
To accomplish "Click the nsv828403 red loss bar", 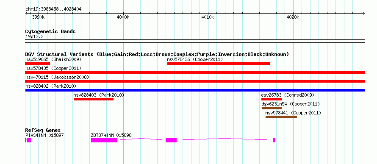I will pos(94,99).
